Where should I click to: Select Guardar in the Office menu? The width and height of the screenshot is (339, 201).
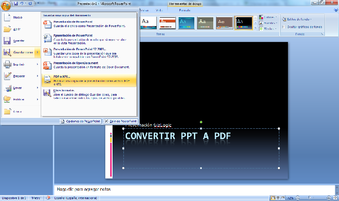click(x=21, y=41)
